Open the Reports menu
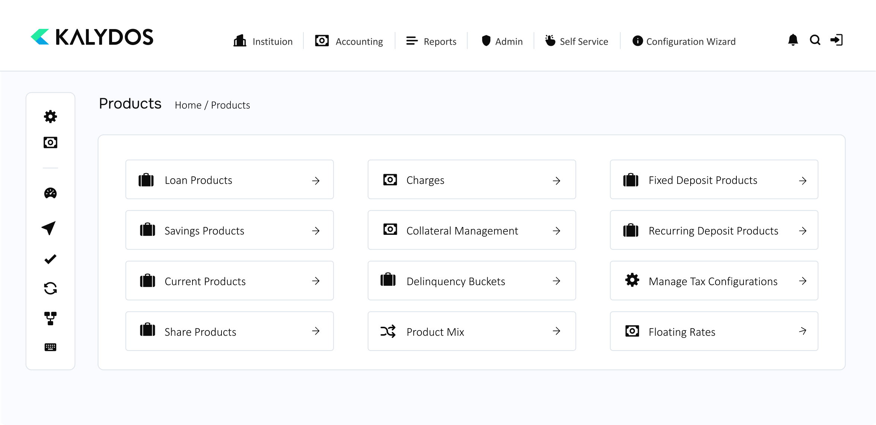 coord(431,41)
